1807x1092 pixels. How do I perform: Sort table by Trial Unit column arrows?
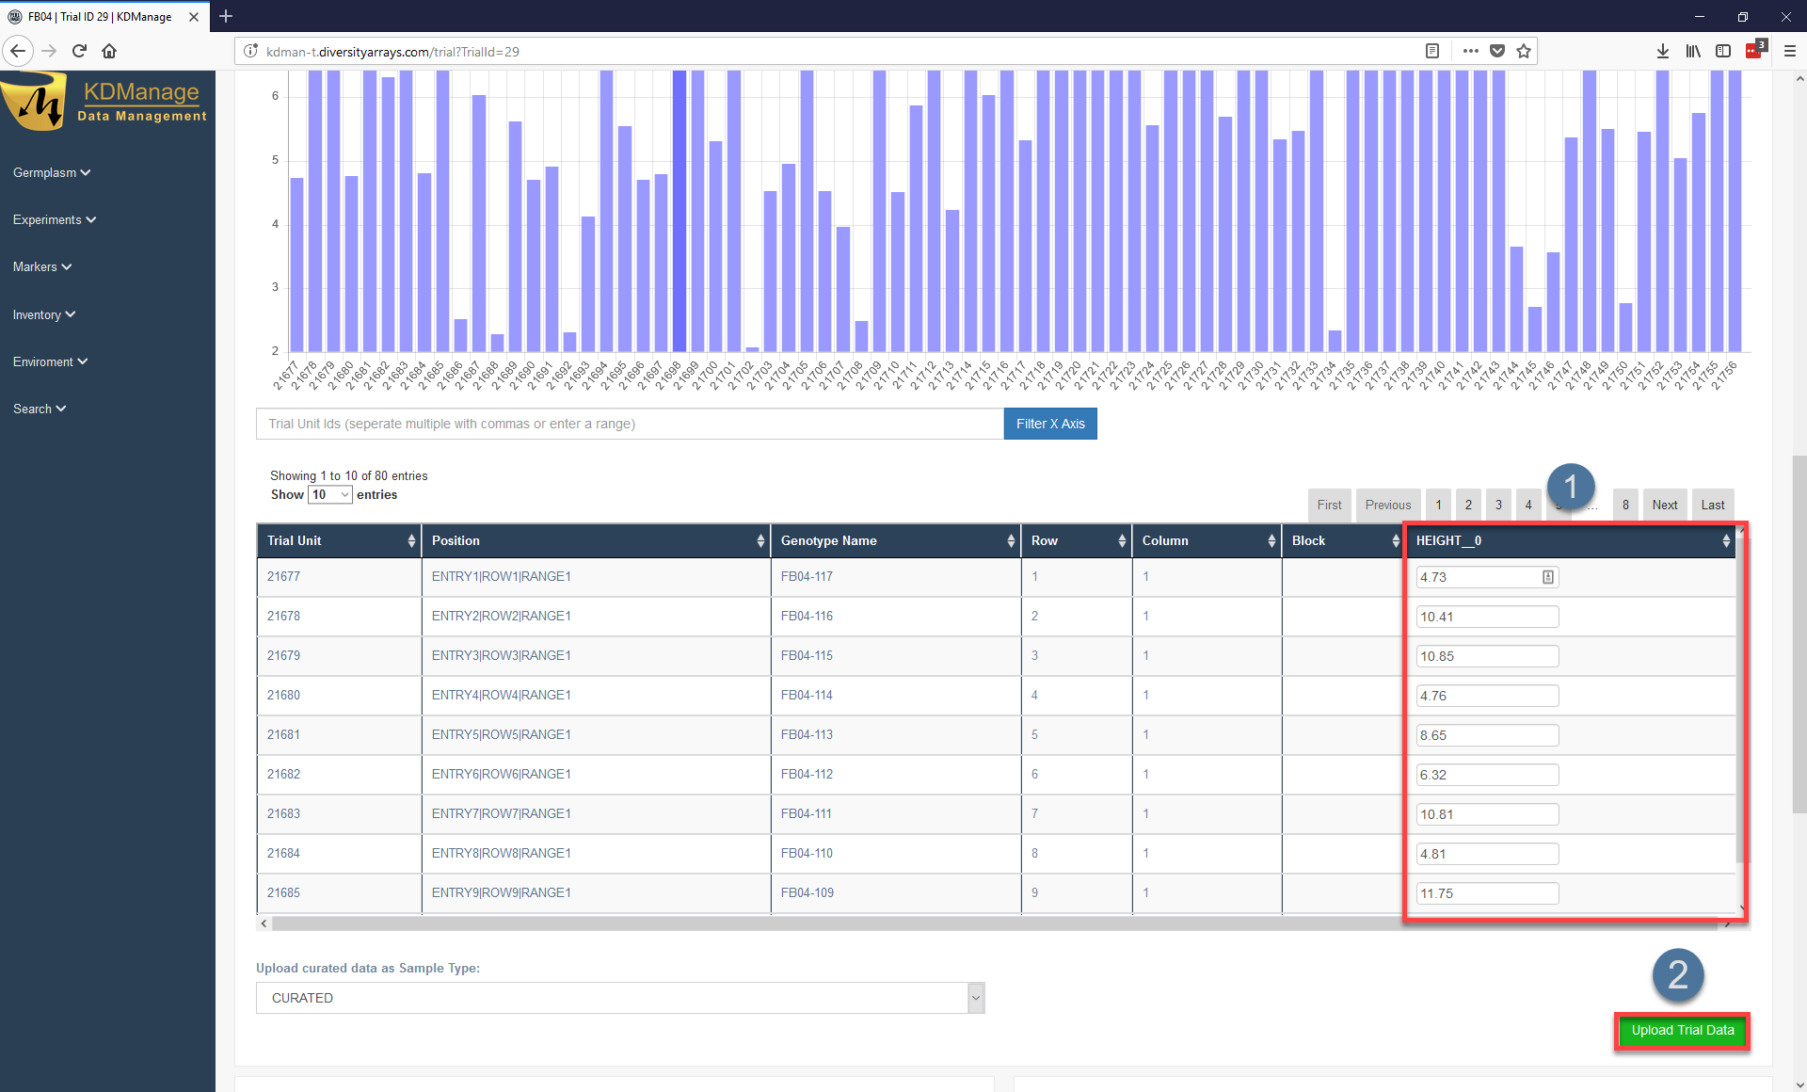pos(411,540)
